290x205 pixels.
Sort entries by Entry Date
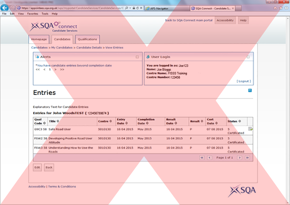[126, 123]
